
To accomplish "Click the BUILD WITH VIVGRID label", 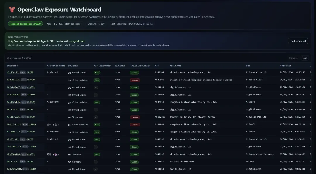I will click(x=18, y=37).
